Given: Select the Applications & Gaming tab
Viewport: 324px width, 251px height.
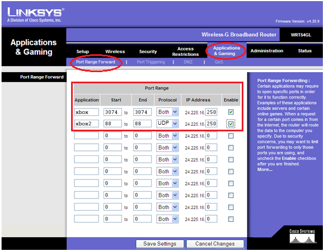Looking at the screenshot, I should point(227,51).
